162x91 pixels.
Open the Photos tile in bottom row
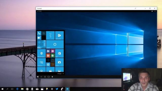(x=59, y=70)
